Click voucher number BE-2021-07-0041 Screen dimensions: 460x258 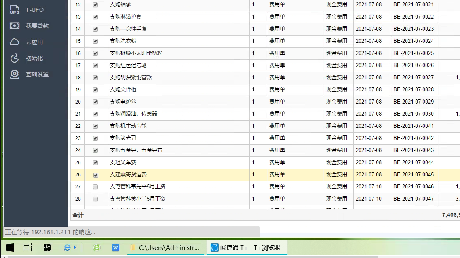[414, 126]
